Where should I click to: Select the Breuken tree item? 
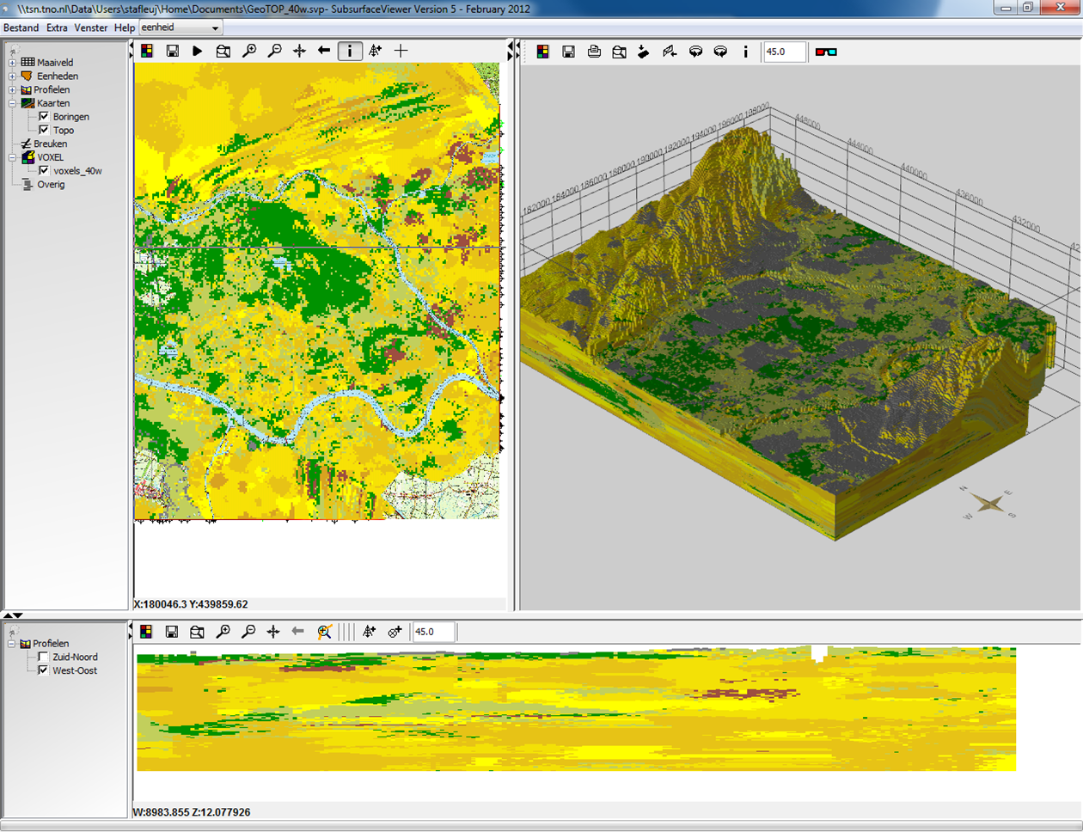(50, 144)
